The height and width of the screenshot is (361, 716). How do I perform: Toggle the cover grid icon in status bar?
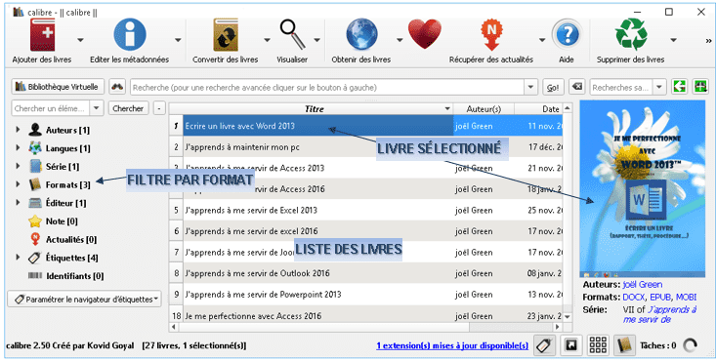[x=598, y=345]
